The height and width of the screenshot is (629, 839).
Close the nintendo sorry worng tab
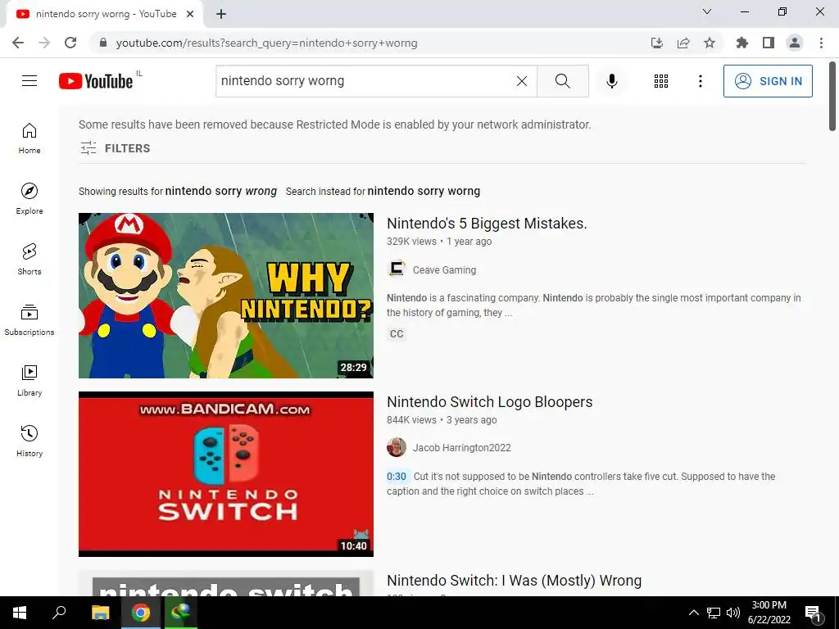pos(190,14)
